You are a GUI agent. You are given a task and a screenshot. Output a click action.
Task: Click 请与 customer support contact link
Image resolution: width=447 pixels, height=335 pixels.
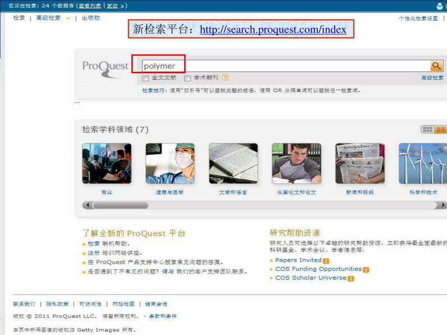(168, 271)
